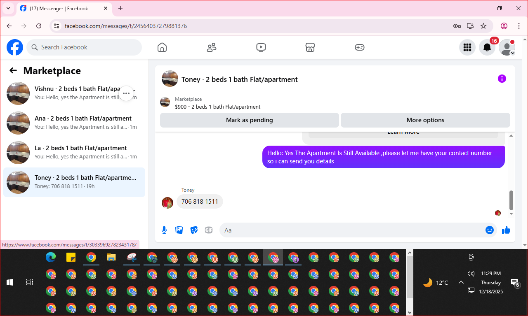Open the 12°C weather widget
The image size is (528, 316).
[x=436, y=283]
